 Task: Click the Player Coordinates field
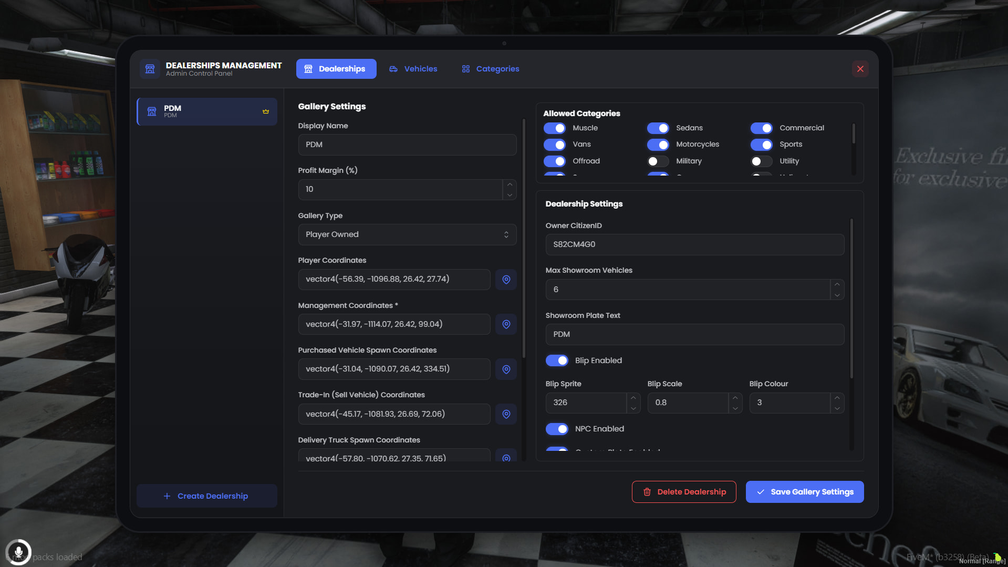click(394, 280)
